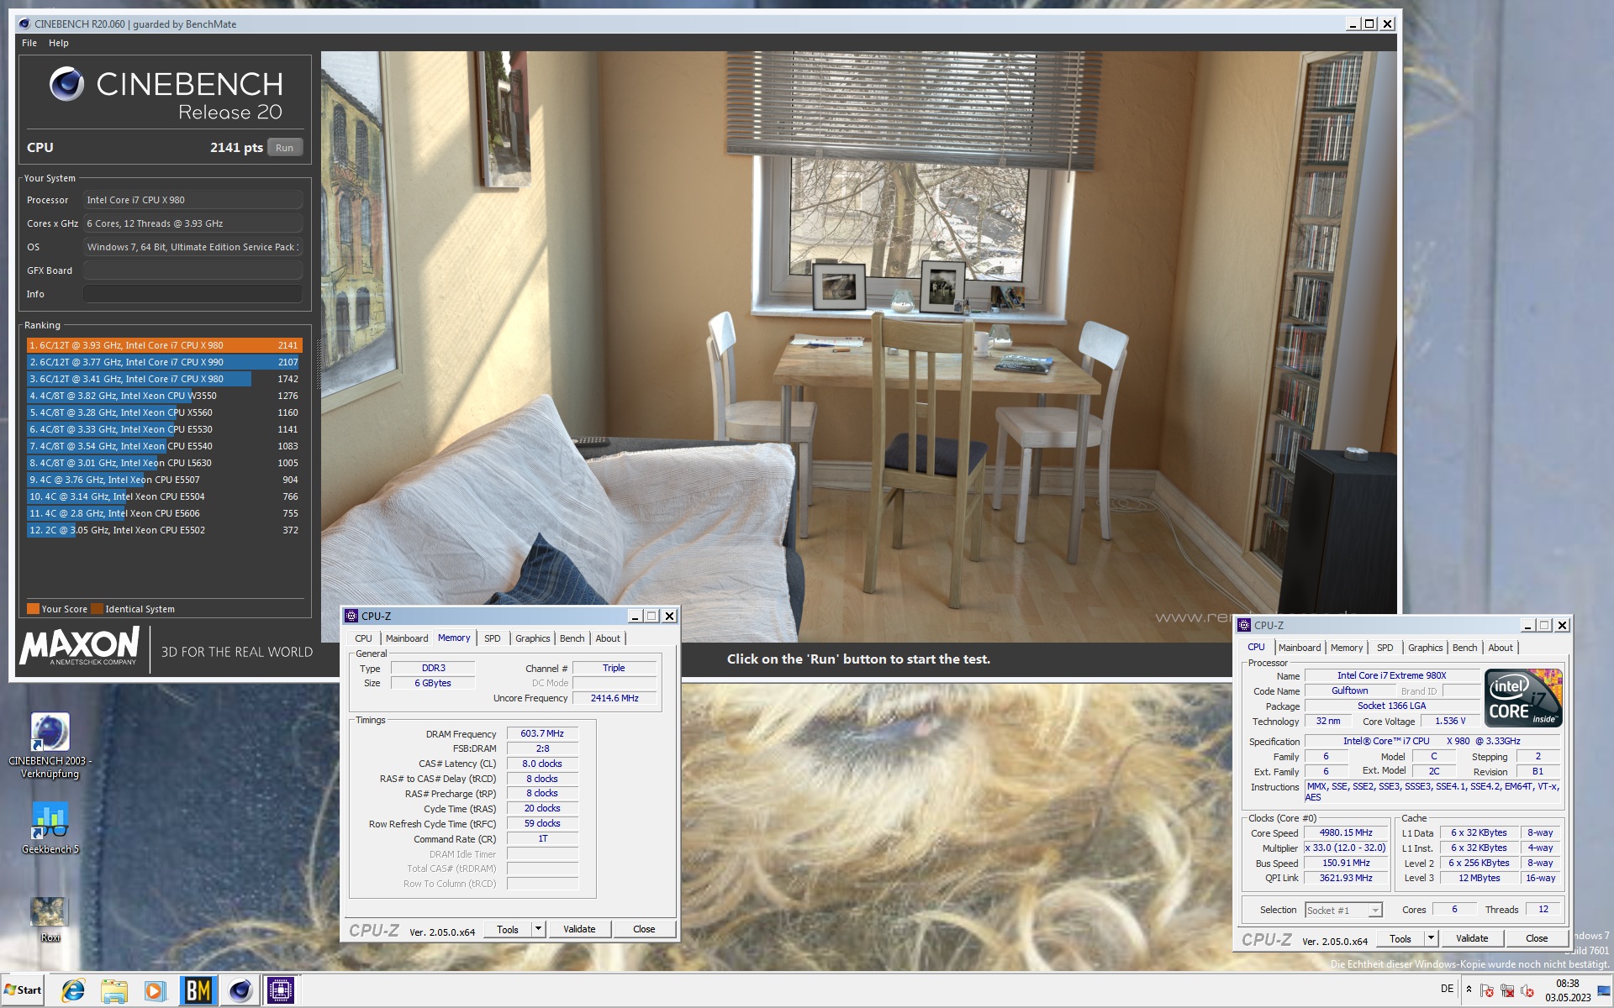This screenshot has width=1614, height=1008.
Task: Open the File menu in Cinebench
Action: coord(29,43)
